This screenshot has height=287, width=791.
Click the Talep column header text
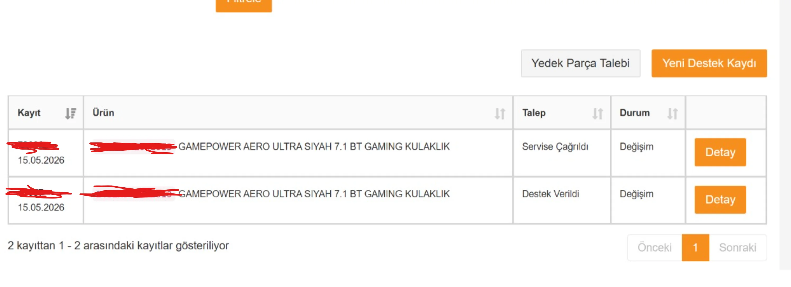(x=534, y=113)
